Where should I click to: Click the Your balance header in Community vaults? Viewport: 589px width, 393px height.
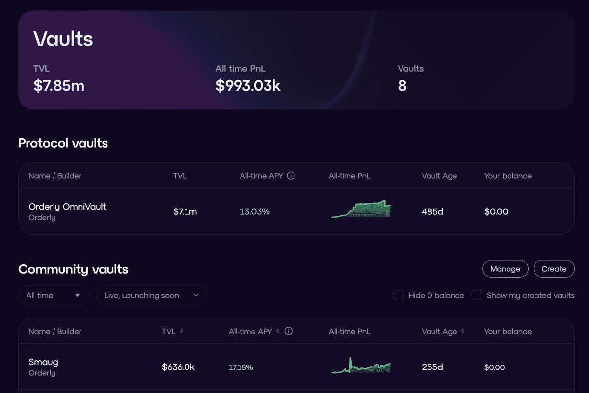[x=508, y=331]
